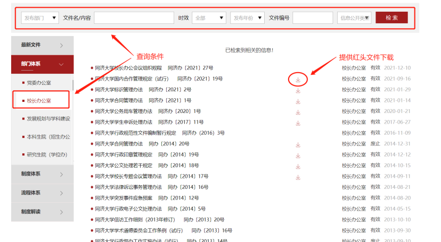Viewport: 441px width, 242px height.
Task: Open 同济大学公文处理若干规定 document
Action: coord(124,166)
